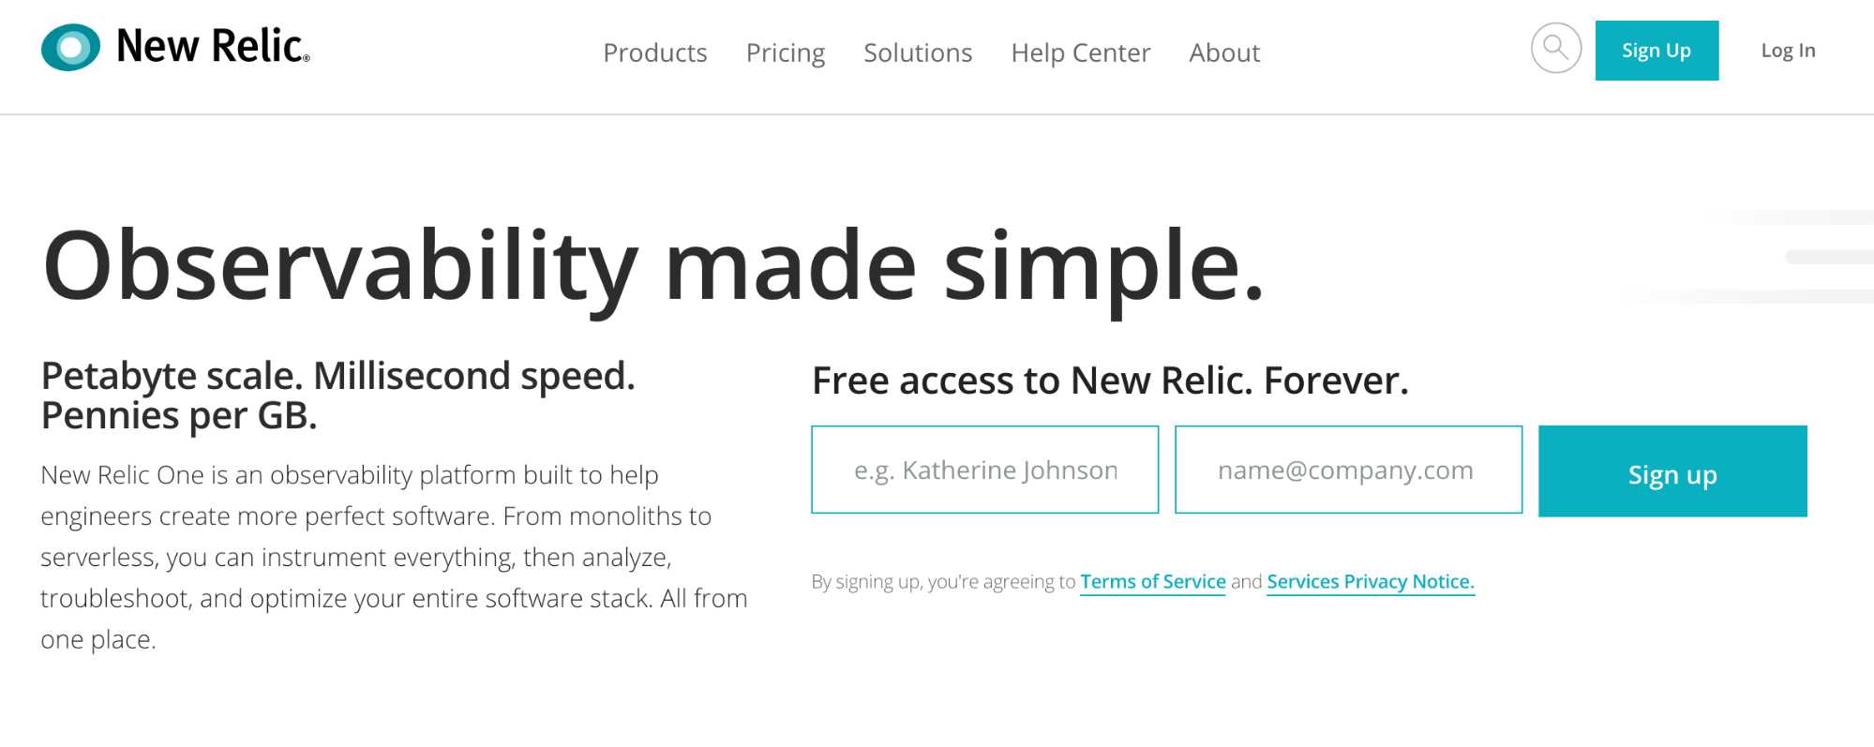Focus the Katherine Johnson name field
Screen dimensions: 1874x747
(984, 470)
